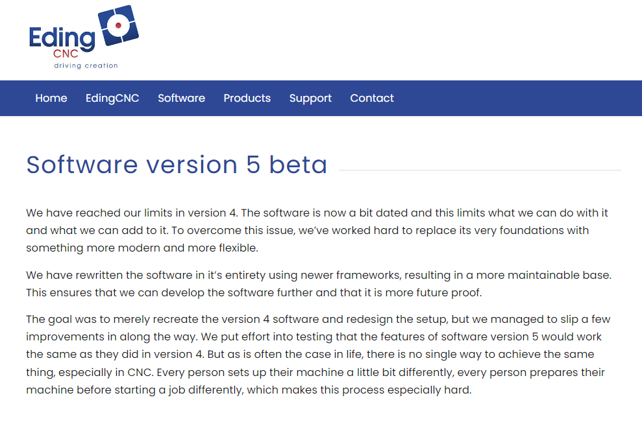Click the blue navigation bar background

click(519, 98)
